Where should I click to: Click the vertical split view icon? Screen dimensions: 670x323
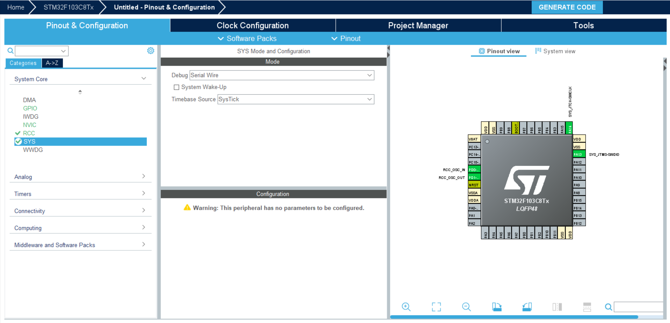[x=587, y=307]
